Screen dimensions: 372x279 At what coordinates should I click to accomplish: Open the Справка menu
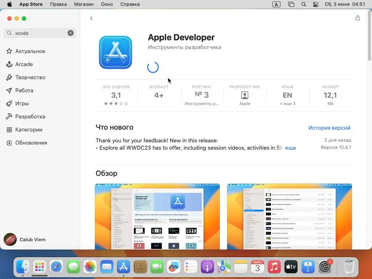click(x=130, y=4)
